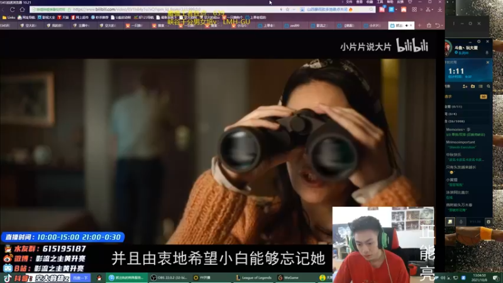Open the four-squares apps grid icon

[414, 9]
